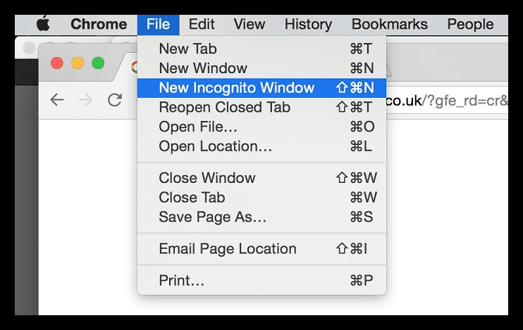Open the People menu
The image size is (523, 330).
[x=470, y=25]
